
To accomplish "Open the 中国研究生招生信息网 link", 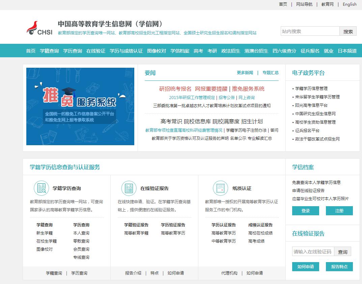I will pos(315,114).
